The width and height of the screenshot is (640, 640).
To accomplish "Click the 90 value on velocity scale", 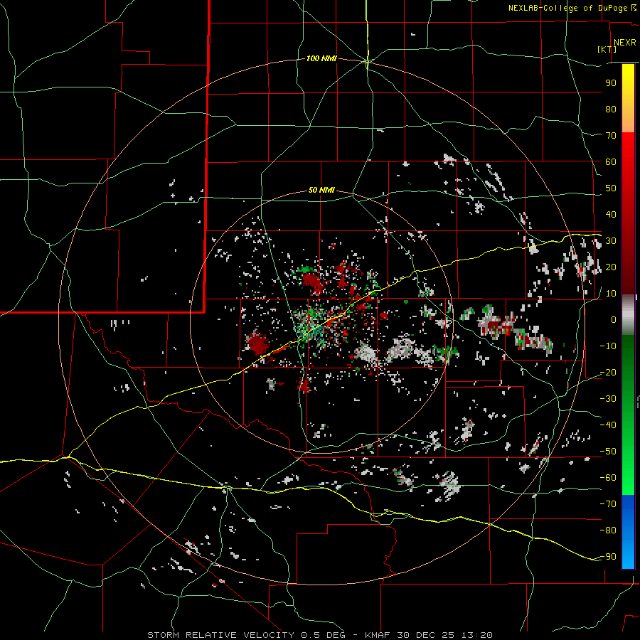I will [611, 83].
